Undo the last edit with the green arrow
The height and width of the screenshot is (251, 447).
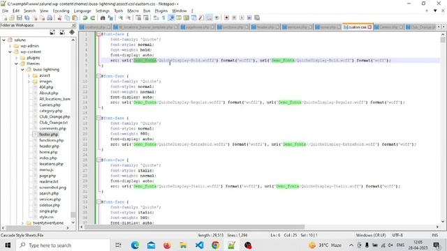(x=85, y=18)
